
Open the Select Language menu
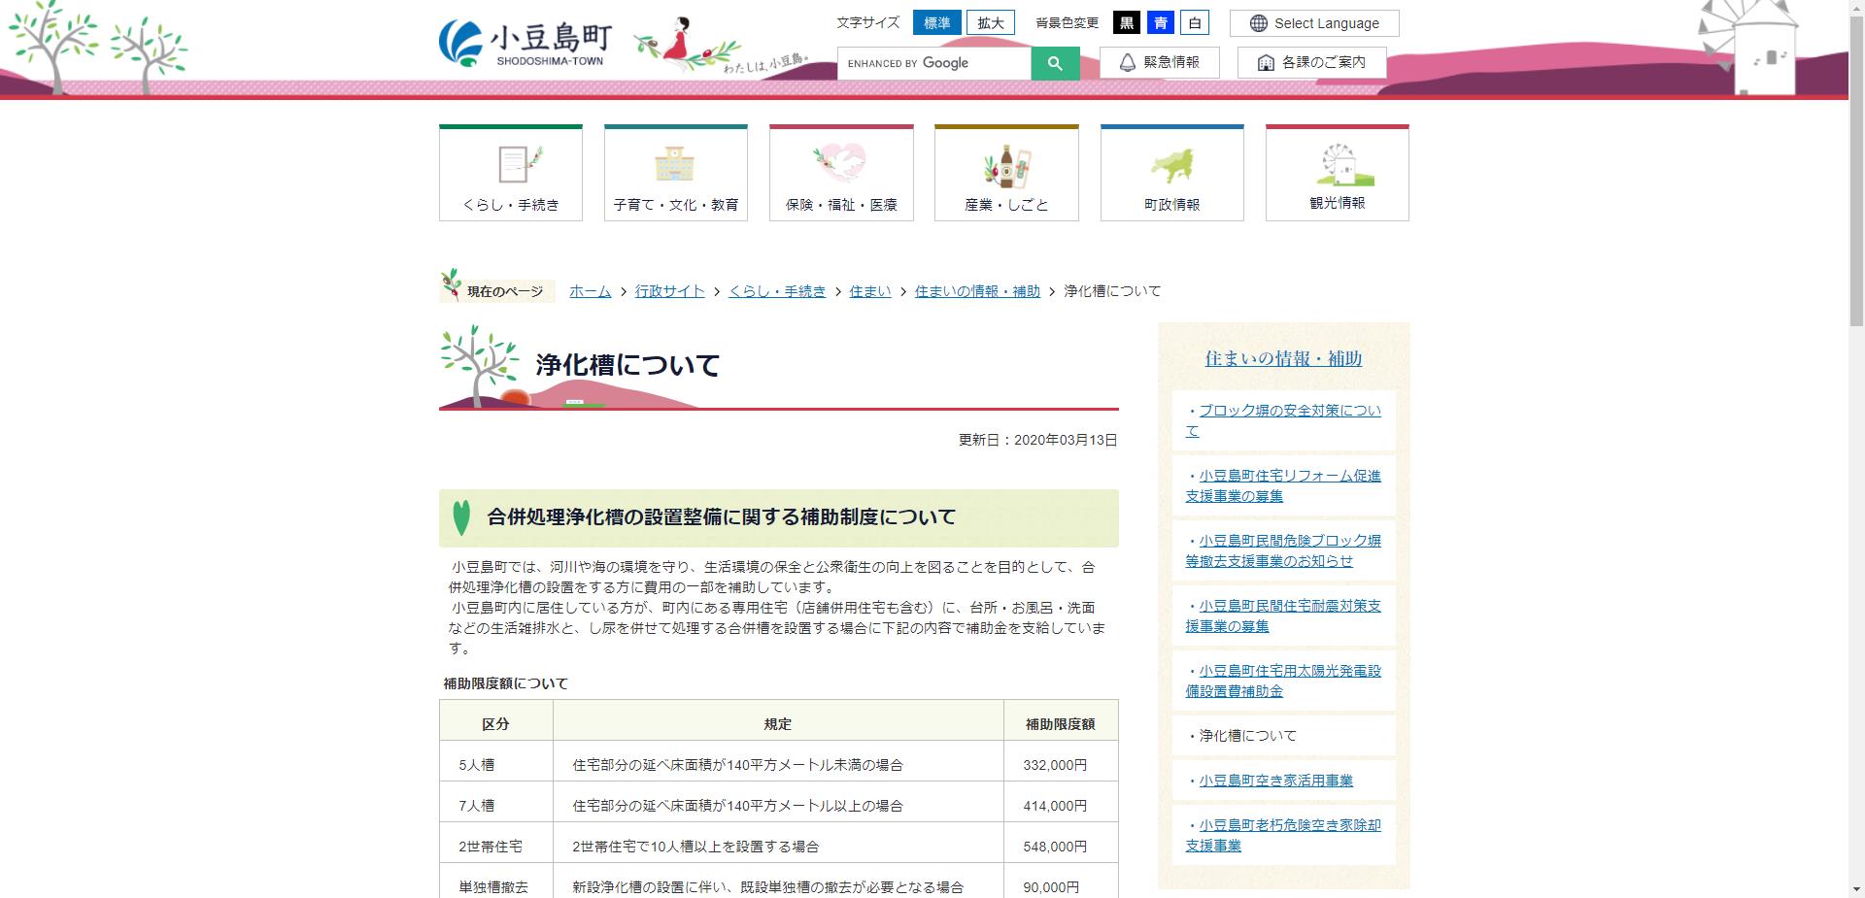[x=1313, y=22]
